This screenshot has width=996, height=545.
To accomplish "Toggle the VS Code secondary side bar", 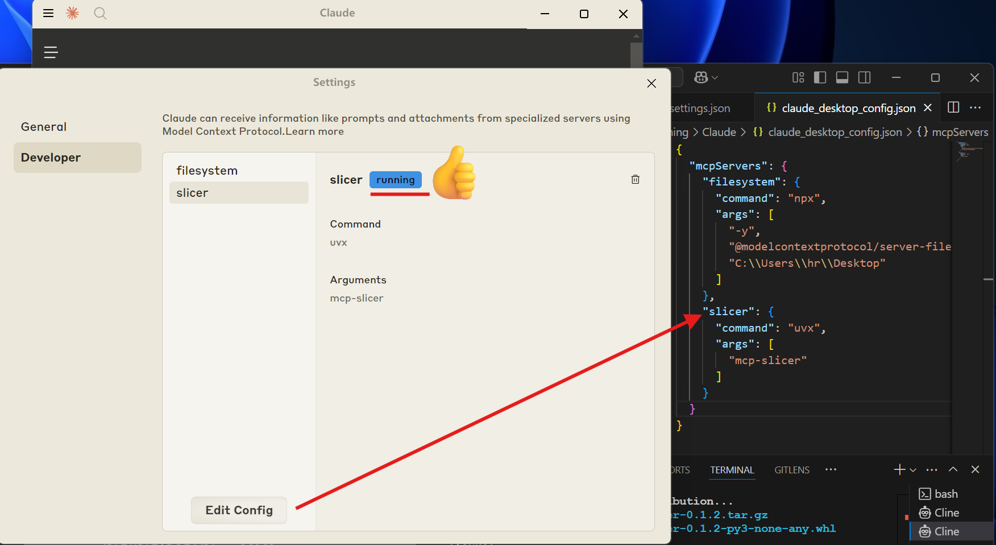I will point(865,77).
